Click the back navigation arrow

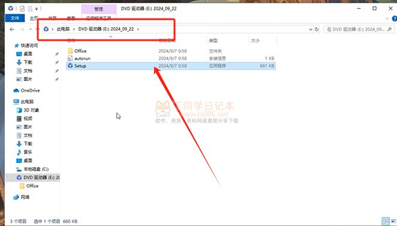tap(11, 29)
